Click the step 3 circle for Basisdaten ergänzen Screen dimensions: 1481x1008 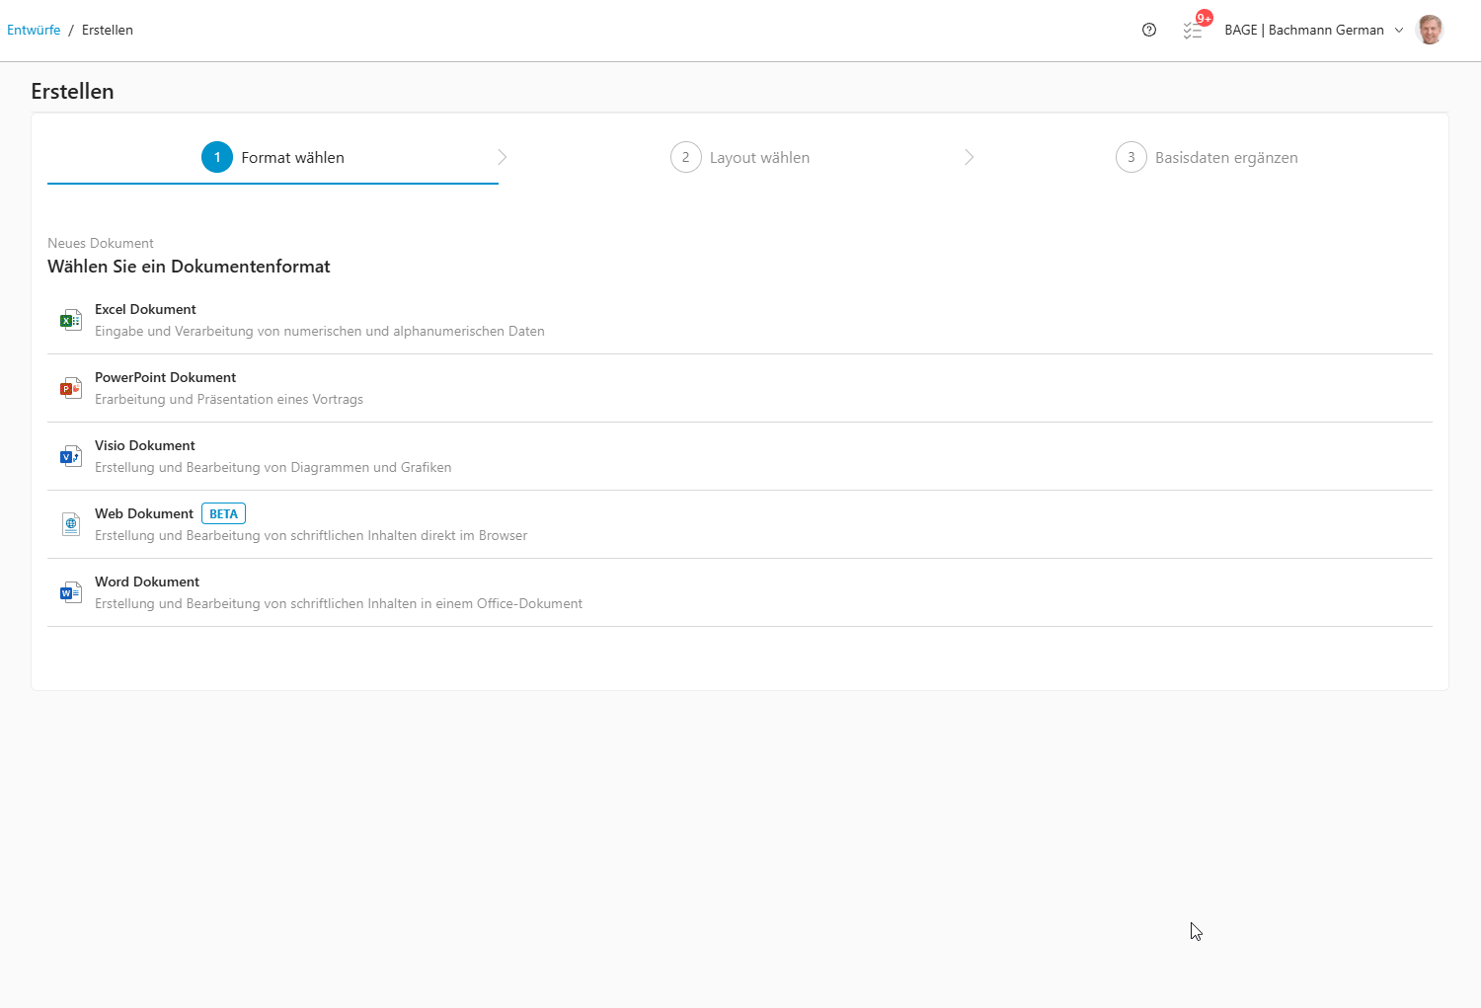pyautogui.click(x=1131, y=157)
